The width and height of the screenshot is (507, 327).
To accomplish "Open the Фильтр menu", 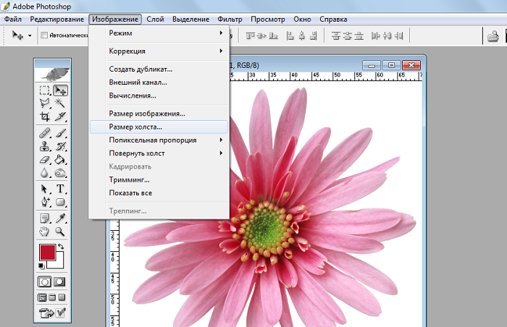I will pyautogui.click(x=230, y=19).
